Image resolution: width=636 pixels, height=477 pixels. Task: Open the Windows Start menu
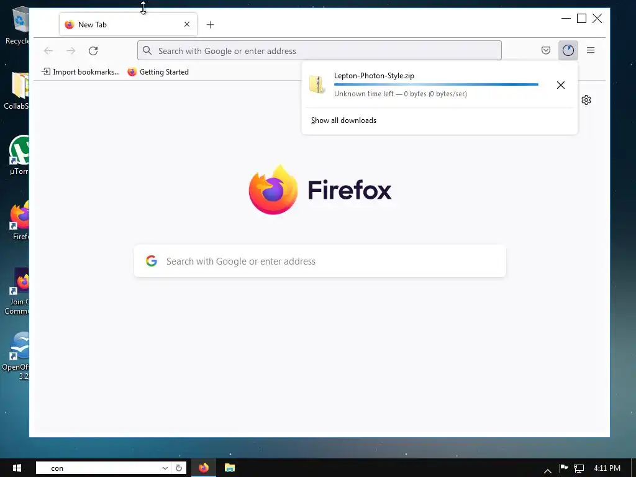pos(17,468)
